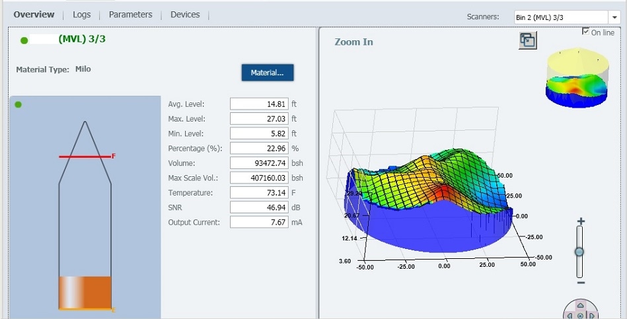
Task: Toggle the On line checkbox
Action: [x=586, y=31]
